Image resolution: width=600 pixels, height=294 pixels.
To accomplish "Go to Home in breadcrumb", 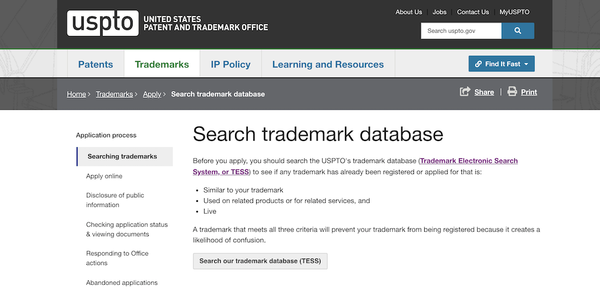I will click(x=76, y=94).
